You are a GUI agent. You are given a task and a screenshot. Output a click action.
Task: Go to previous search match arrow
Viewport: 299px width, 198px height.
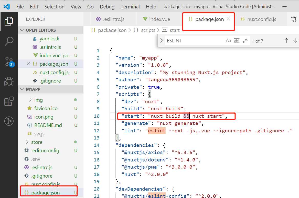[286, 41]
